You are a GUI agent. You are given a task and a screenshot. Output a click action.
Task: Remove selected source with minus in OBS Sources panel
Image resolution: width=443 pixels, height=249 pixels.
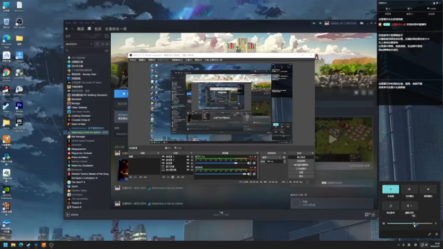[x=168, y=177]
